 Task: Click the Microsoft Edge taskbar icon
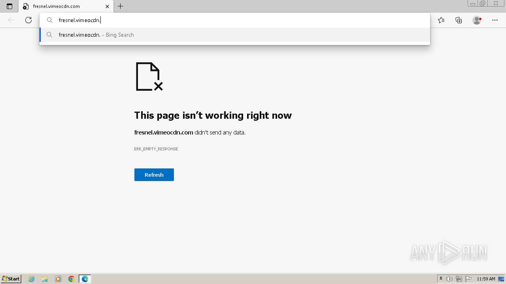85,279
